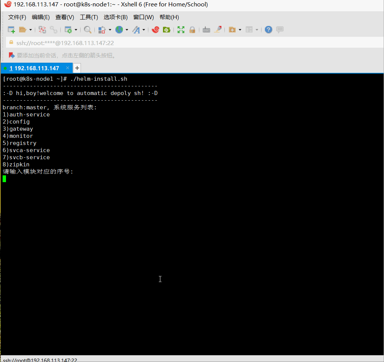The image size is (384, 362).
Task: Expand the Open Session dropdown arrow
Action: pos(31,30)
